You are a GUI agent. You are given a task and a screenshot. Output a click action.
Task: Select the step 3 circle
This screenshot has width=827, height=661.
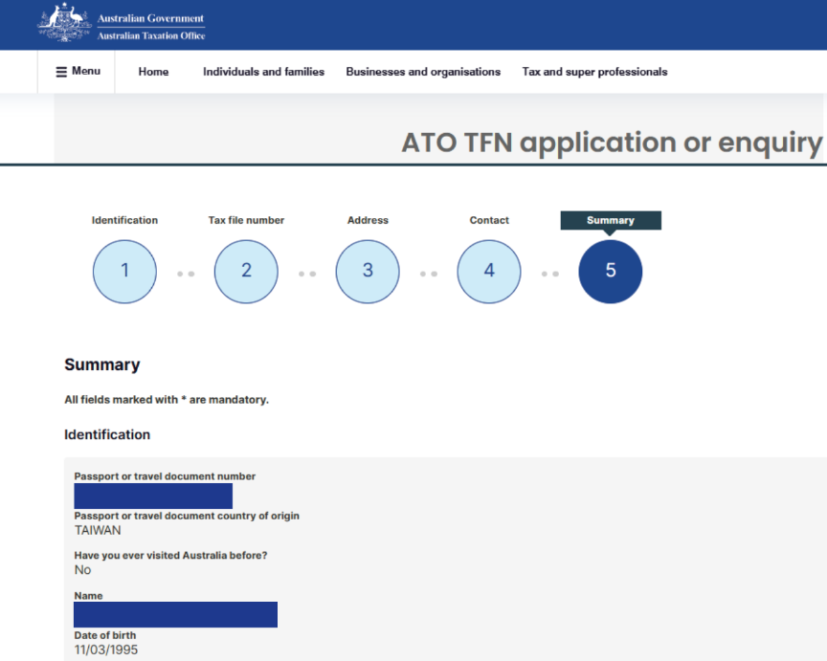click(x=368, y=271)
